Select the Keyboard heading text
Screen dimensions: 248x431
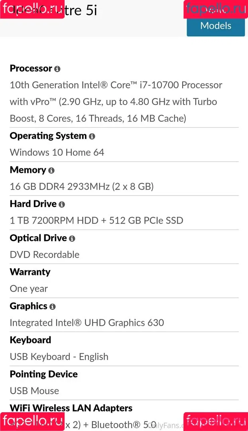coord(30,340)
